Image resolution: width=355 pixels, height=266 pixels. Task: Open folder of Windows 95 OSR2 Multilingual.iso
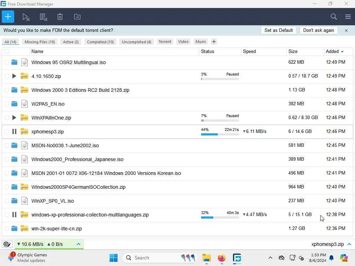point(14,62)
